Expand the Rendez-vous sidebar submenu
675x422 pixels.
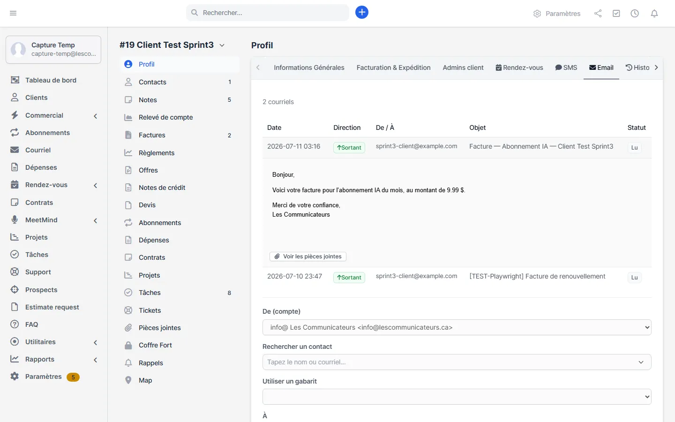(x=96, y=185)
